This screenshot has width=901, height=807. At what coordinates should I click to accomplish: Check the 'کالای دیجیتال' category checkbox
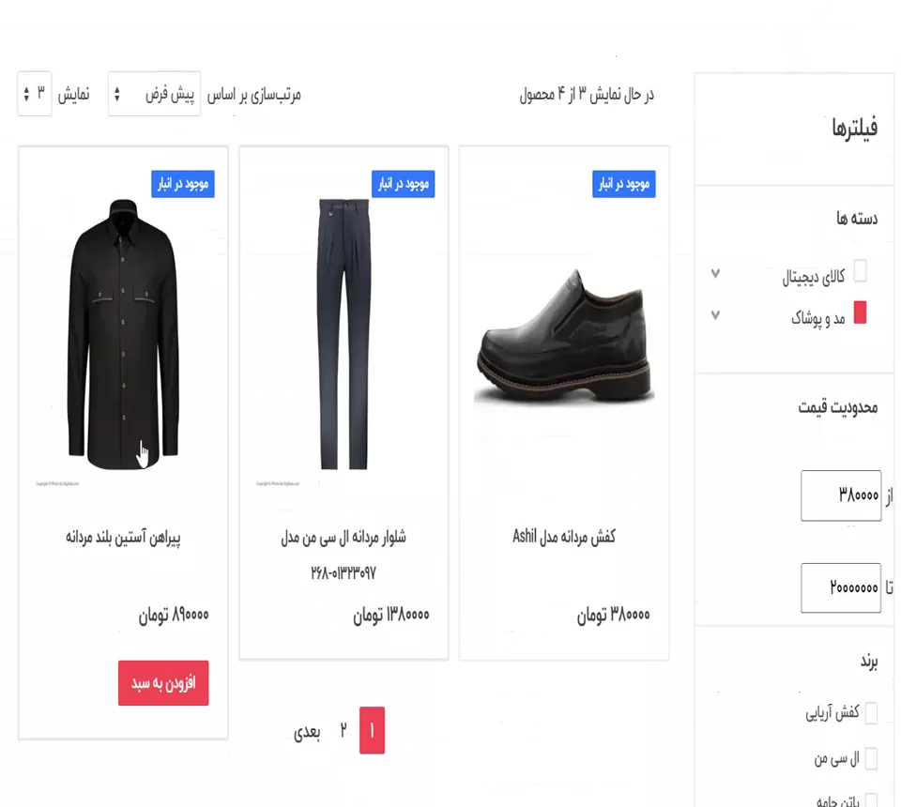pyautogui.click(x=861, y=270)
